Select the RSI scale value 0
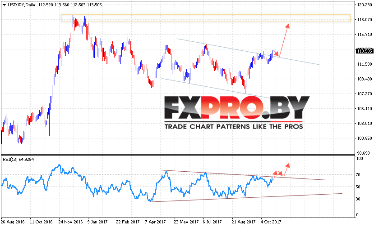 click(357, 215)
